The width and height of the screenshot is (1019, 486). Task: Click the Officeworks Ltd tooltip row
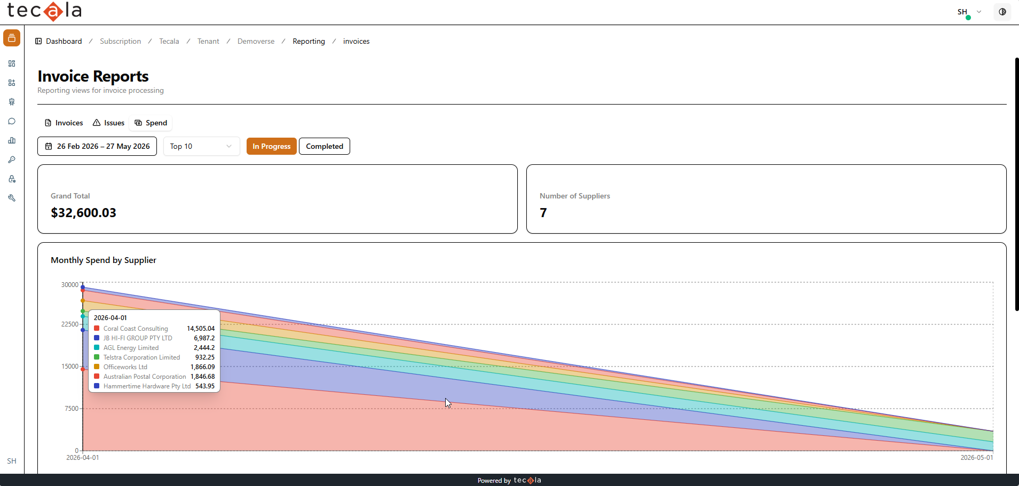pos(154,367)
